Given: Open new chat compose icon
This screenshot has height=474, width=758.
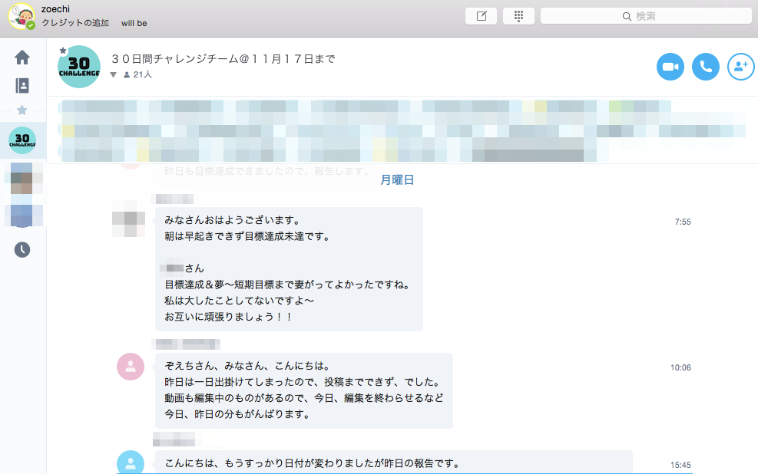Looking at the screenshot, I should coord(481,16).
